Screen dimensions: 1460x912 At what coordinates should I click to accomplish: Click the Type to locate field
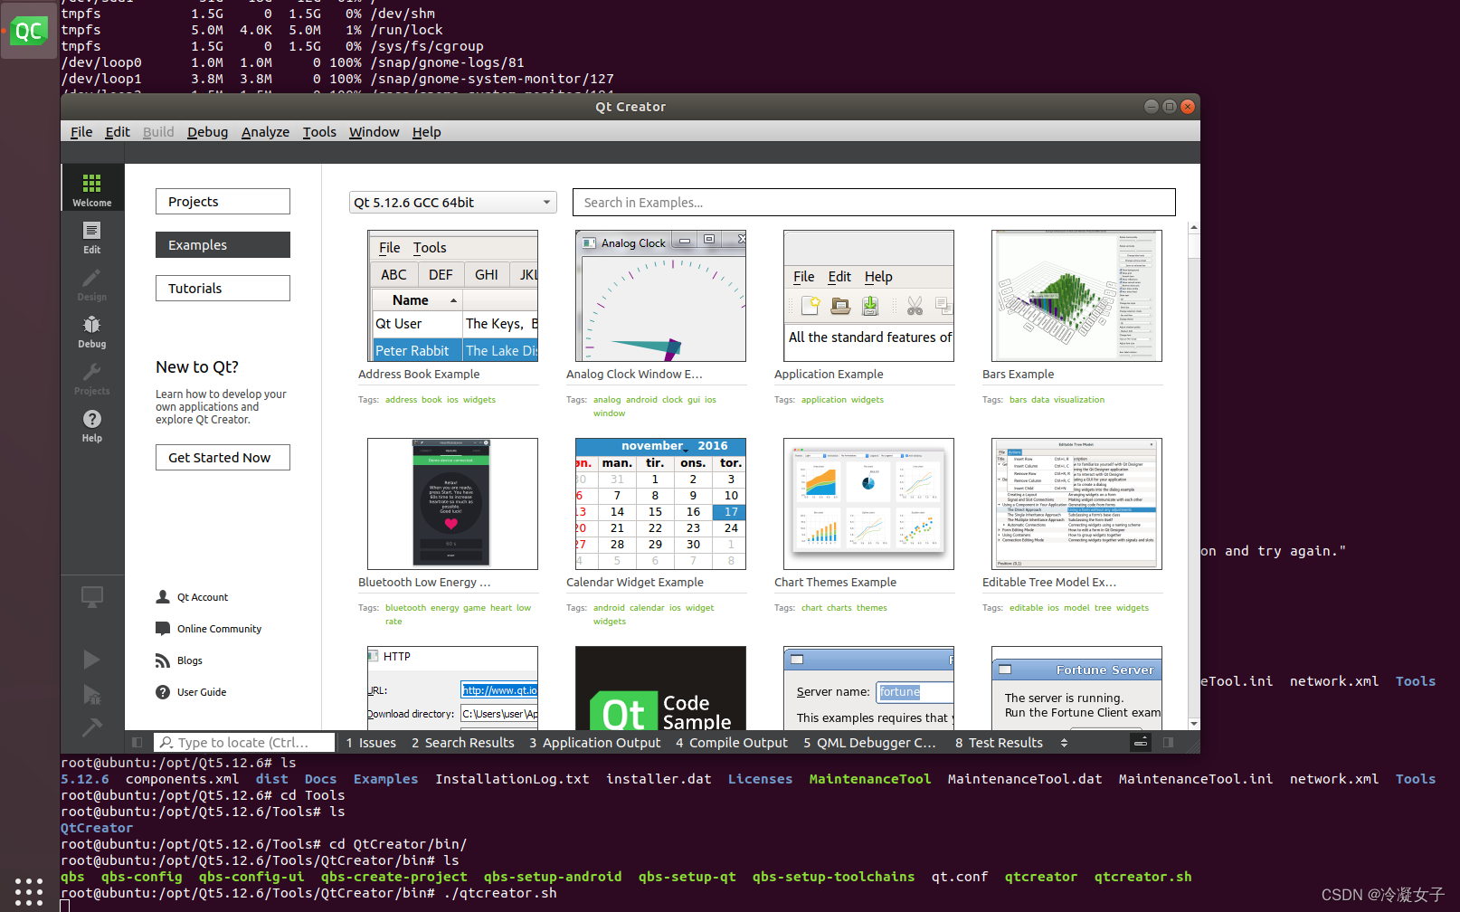click(x=244, y=743)
